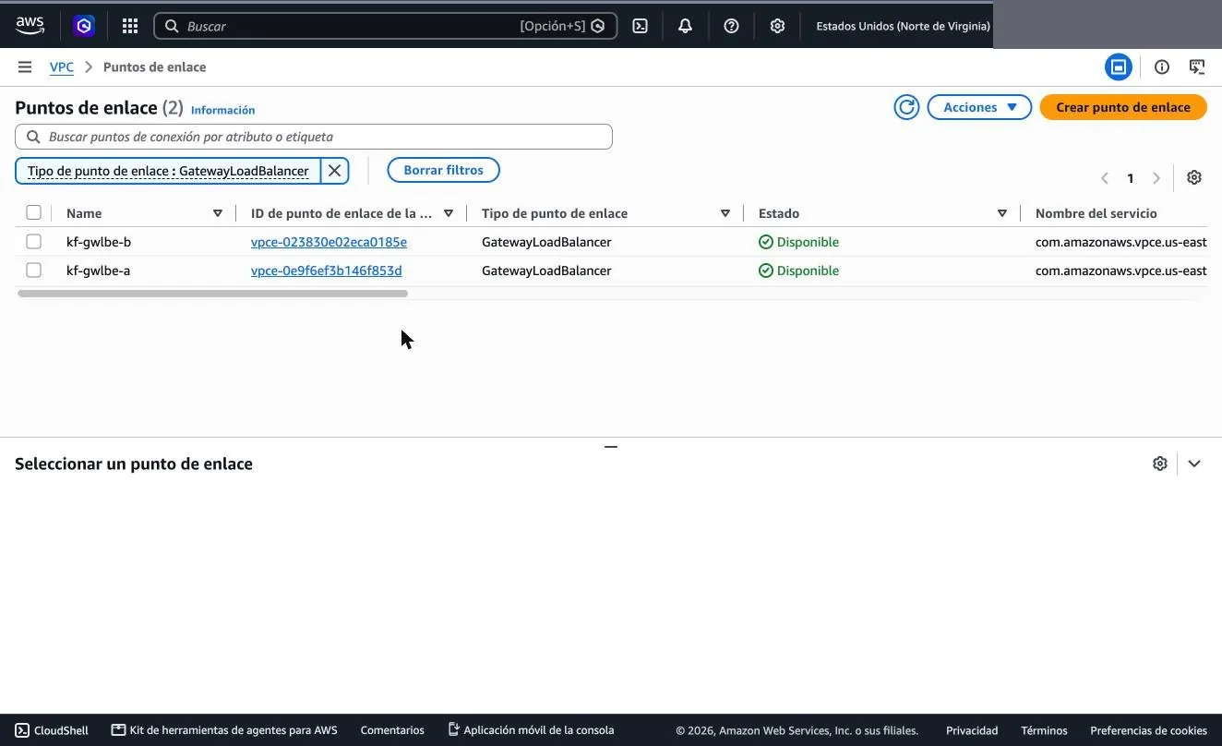Launch CloudShell from the top bar icon
The image size is (1222, 746).
click(x=640, y=26)
